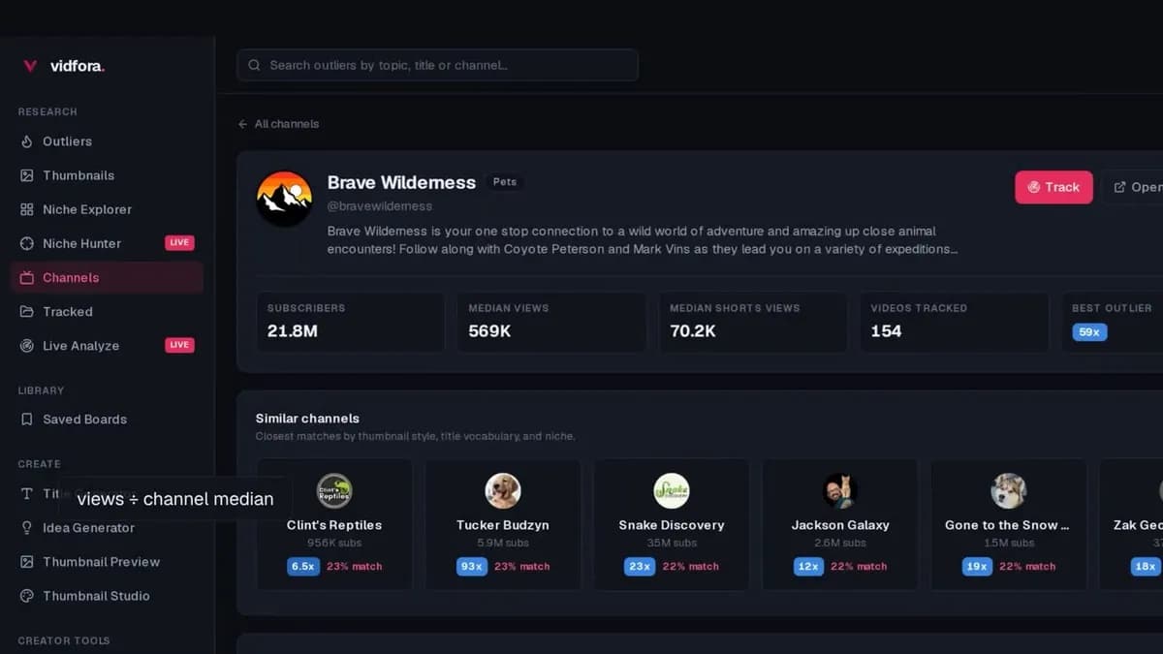The width and height of the screenshot is (1163, 654).
Task: Open Live Analyze
Action: [107, 346]
